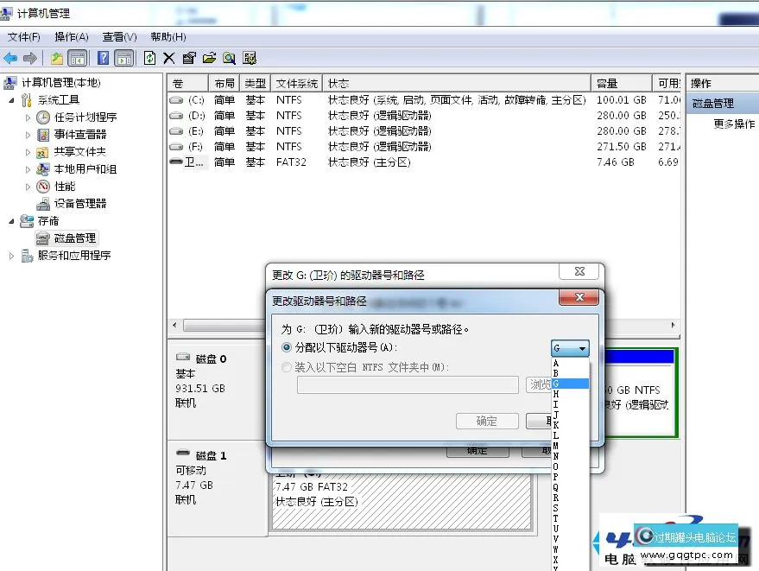This screenshot has height=571, width=759.
Task: Click the Forward navigation arrow icon
Action: click(x=30, y=58)
